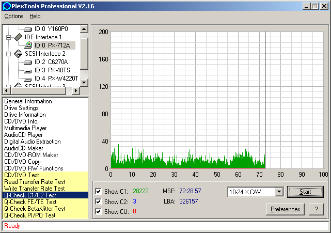This screenshot has width=331, height=233.
Task: Click the LBA value 326157
Action: [x=188, y=201]
